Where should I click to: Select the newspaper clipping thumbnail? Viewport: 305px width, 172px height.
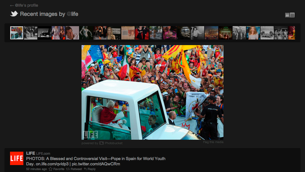click(x=128, y=33)
